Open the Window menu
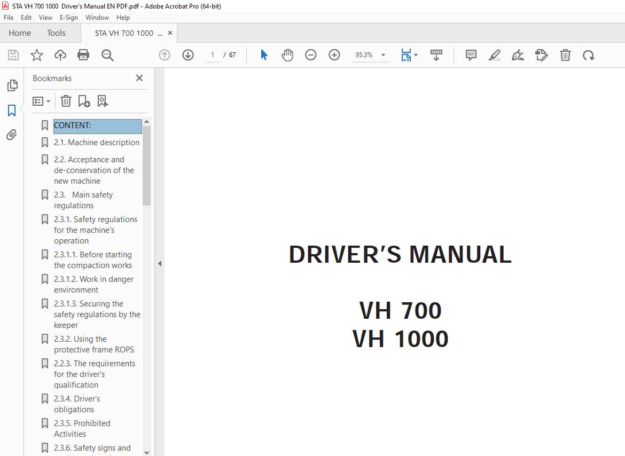This screenshot has height=456, width=625. 97,18
